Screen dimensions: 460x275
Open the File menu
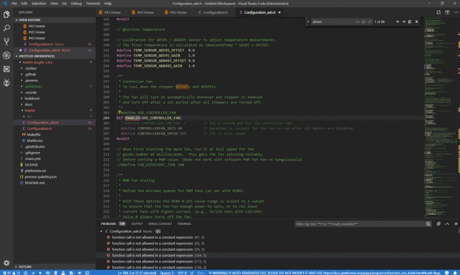14,4
